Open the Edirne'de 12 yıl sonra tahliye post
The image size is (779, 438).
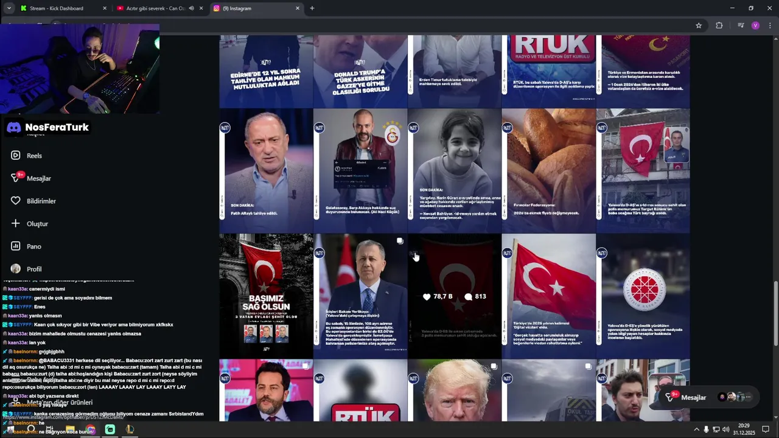coord(266,71)
